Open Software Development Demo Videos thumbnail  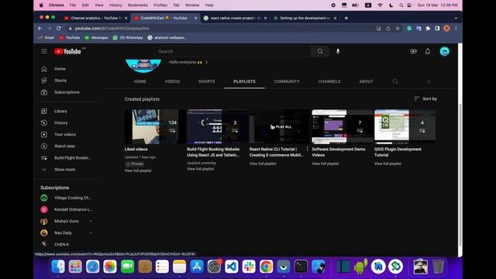(x=343, y=126)
